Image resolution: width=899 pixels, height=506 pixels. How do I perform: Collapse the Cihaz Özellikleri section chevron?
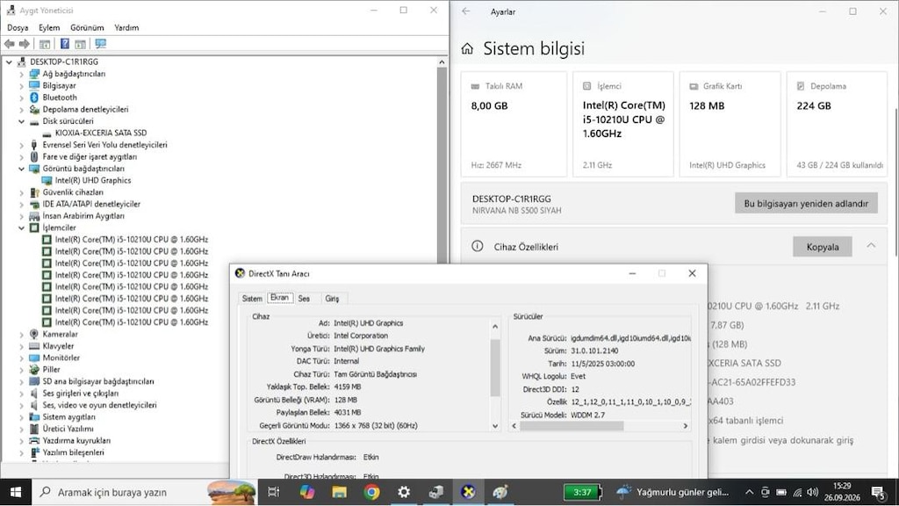point(871,246)
